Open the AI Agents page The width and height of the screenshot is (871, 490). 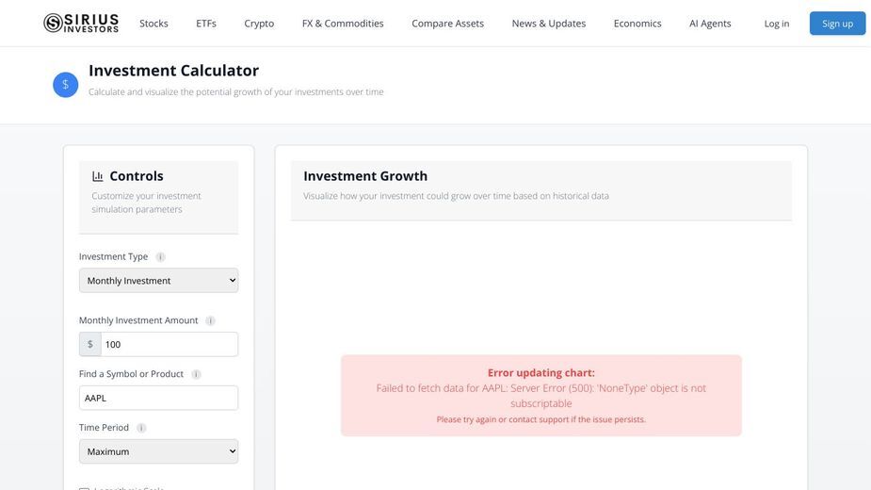(x=710, y=24)
